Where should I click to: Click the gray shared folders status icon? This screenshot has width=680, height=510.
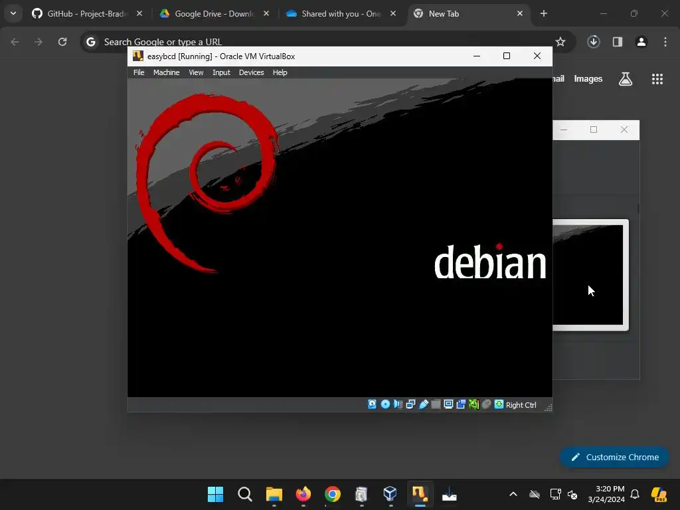(436, 404)
